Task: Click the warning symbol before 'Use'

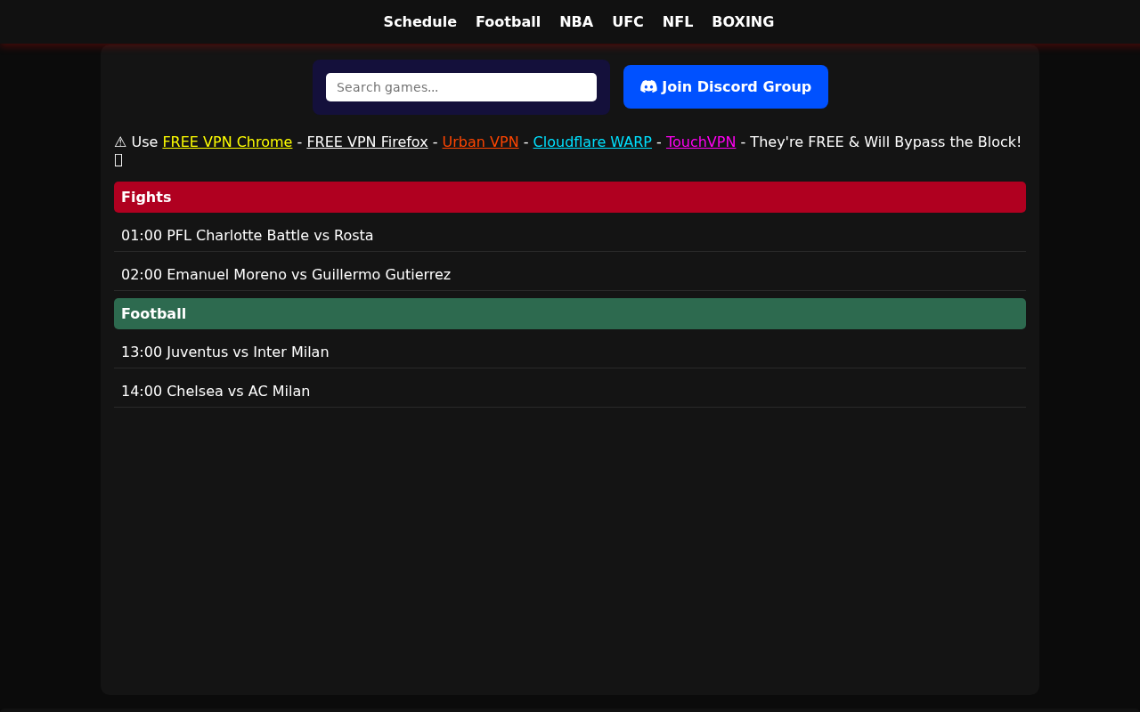Action: click(120, 142)
